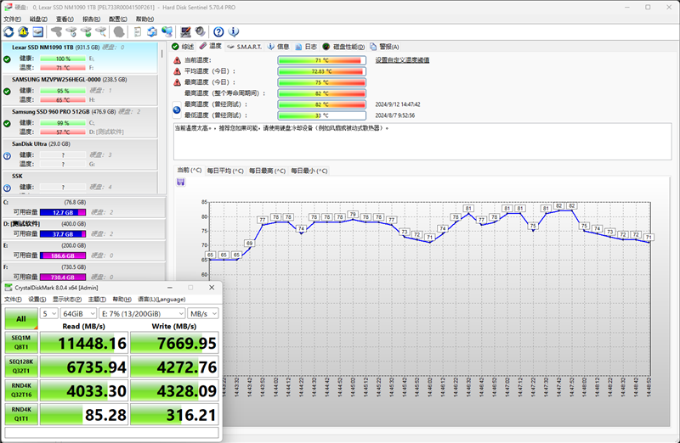Screen dimensions: 680x443
Task: Click the refresh disk information toolbar icon
Action: pyautogui.click(x=8, y=31)
